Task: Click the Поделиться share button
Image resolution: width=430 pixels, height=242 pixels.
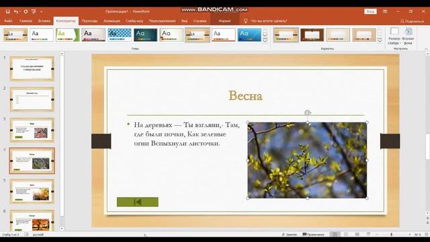Action: coord(412,21)
